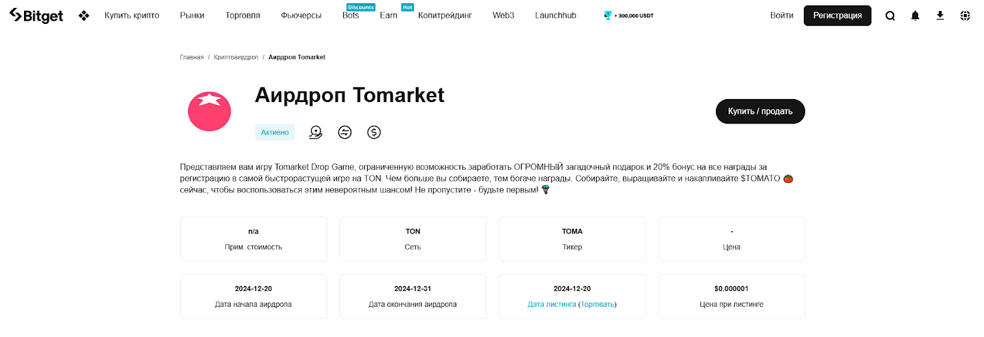This screenshot has height=337, width=984.
Task: Open the four-diamond apps grid icon
Action: (x=84, y=16)
